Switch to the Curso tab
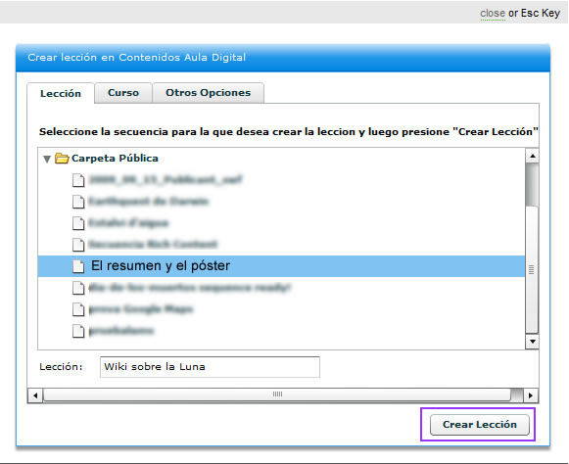569x464 pixels. pyautogui.click(x=123, y=93)
